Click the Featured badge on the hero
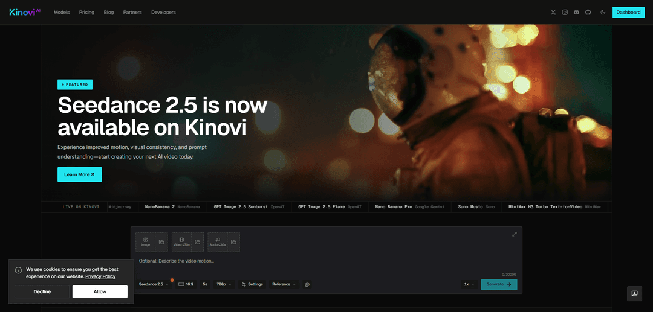This screenshot has width=653, height=312. point(75,84)
